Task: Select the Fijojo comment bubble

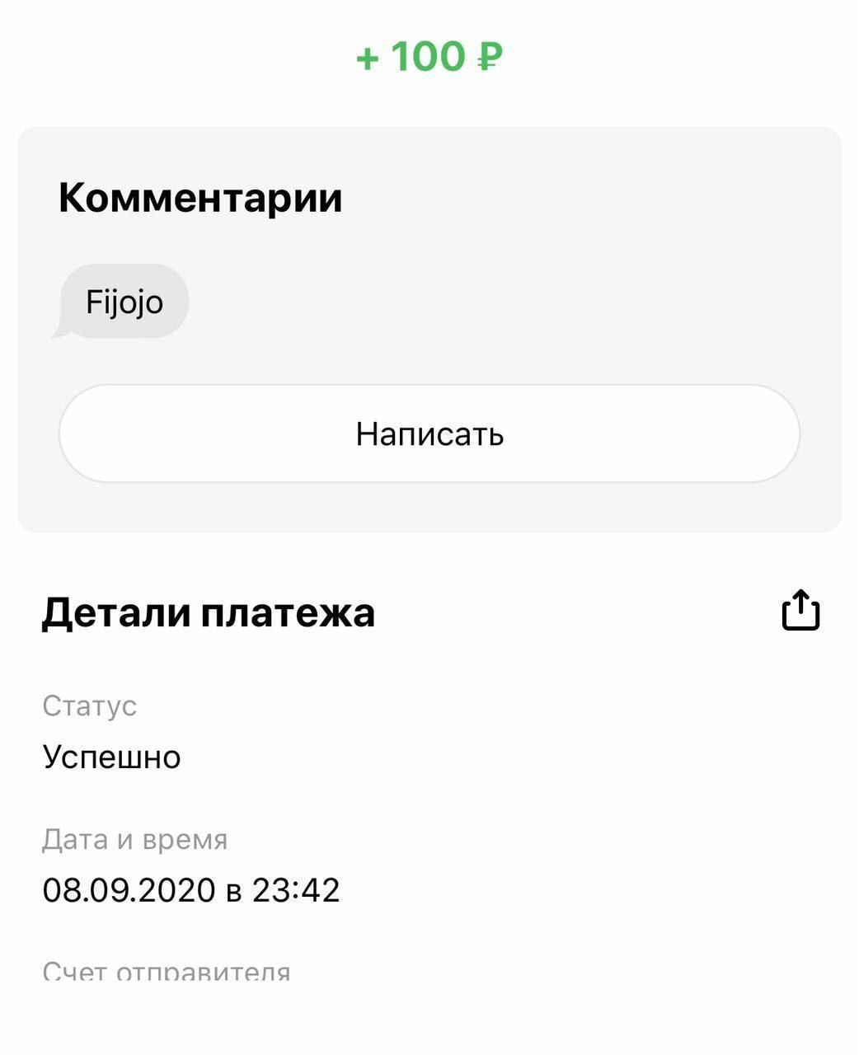Action: pos(125,302)
